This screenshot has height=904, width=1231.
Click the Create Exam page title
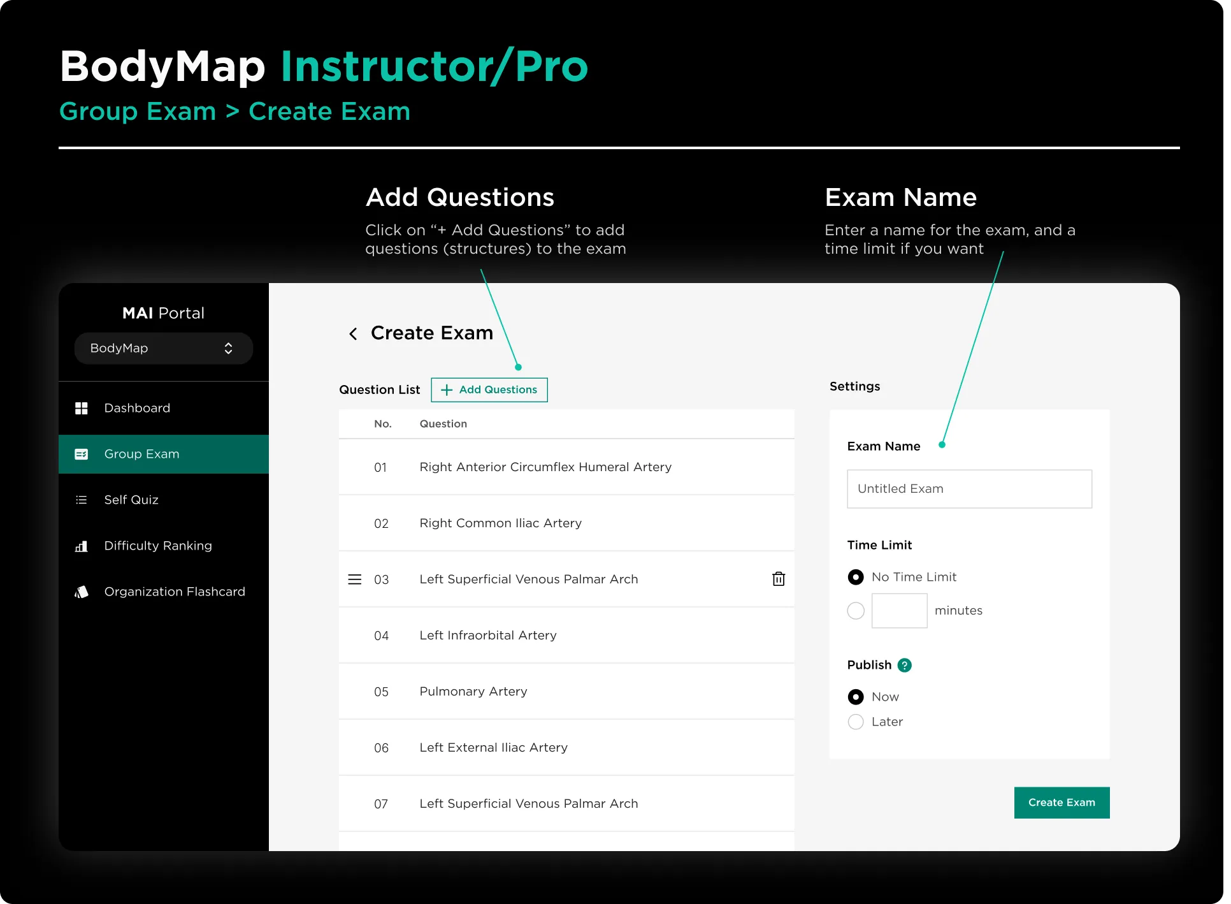tap(431, 333)
